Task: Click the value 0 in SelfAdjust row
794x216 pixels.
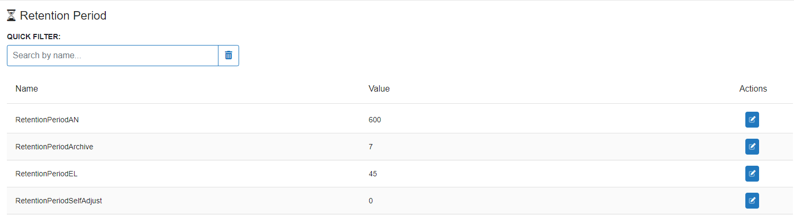Action: tap(370, 201)
